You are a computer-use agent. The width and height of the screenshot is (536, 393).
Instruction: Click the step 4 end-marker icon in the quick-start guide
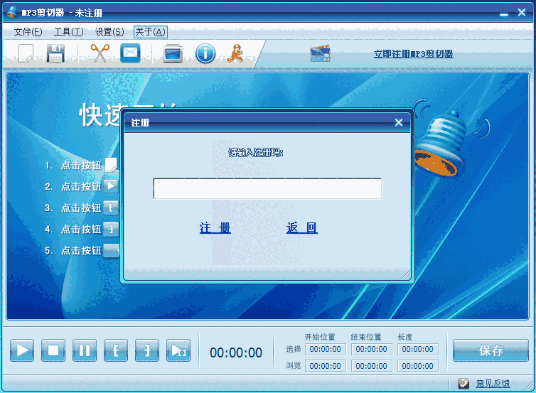coord(111,229)
